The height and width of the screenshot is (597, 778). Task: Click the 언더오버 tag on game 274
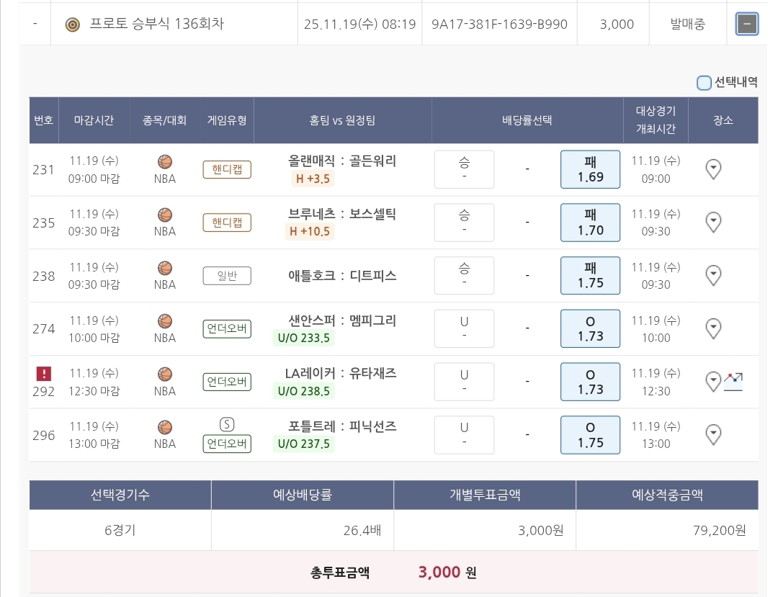pyautogui.click(x=227, y=330)
